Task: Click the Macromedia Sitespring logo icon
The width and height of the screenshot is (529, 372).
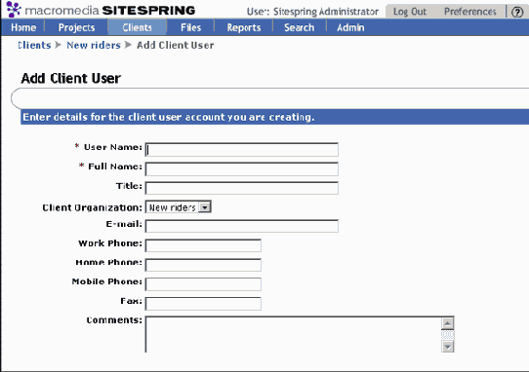Action: coord(14,9)
